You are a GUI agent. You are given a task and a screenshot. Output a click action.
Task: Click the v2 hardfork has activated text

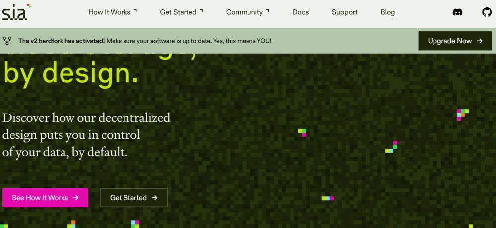coord(62,41)
